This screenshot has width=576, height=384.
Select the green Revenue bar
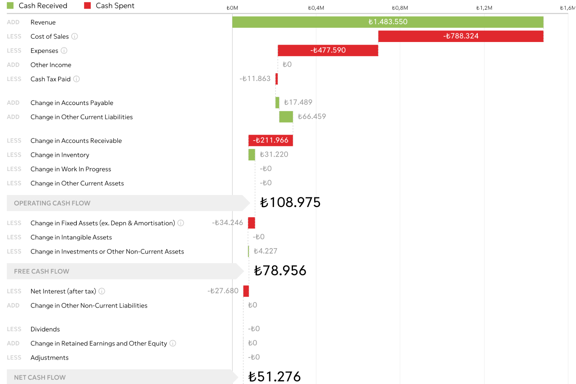point(387,22)
